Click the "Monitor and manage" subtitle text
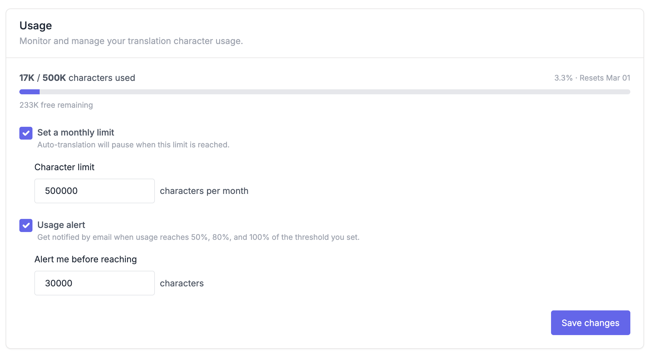The height and width of the screenshot is (356, 655). (131, 41)
